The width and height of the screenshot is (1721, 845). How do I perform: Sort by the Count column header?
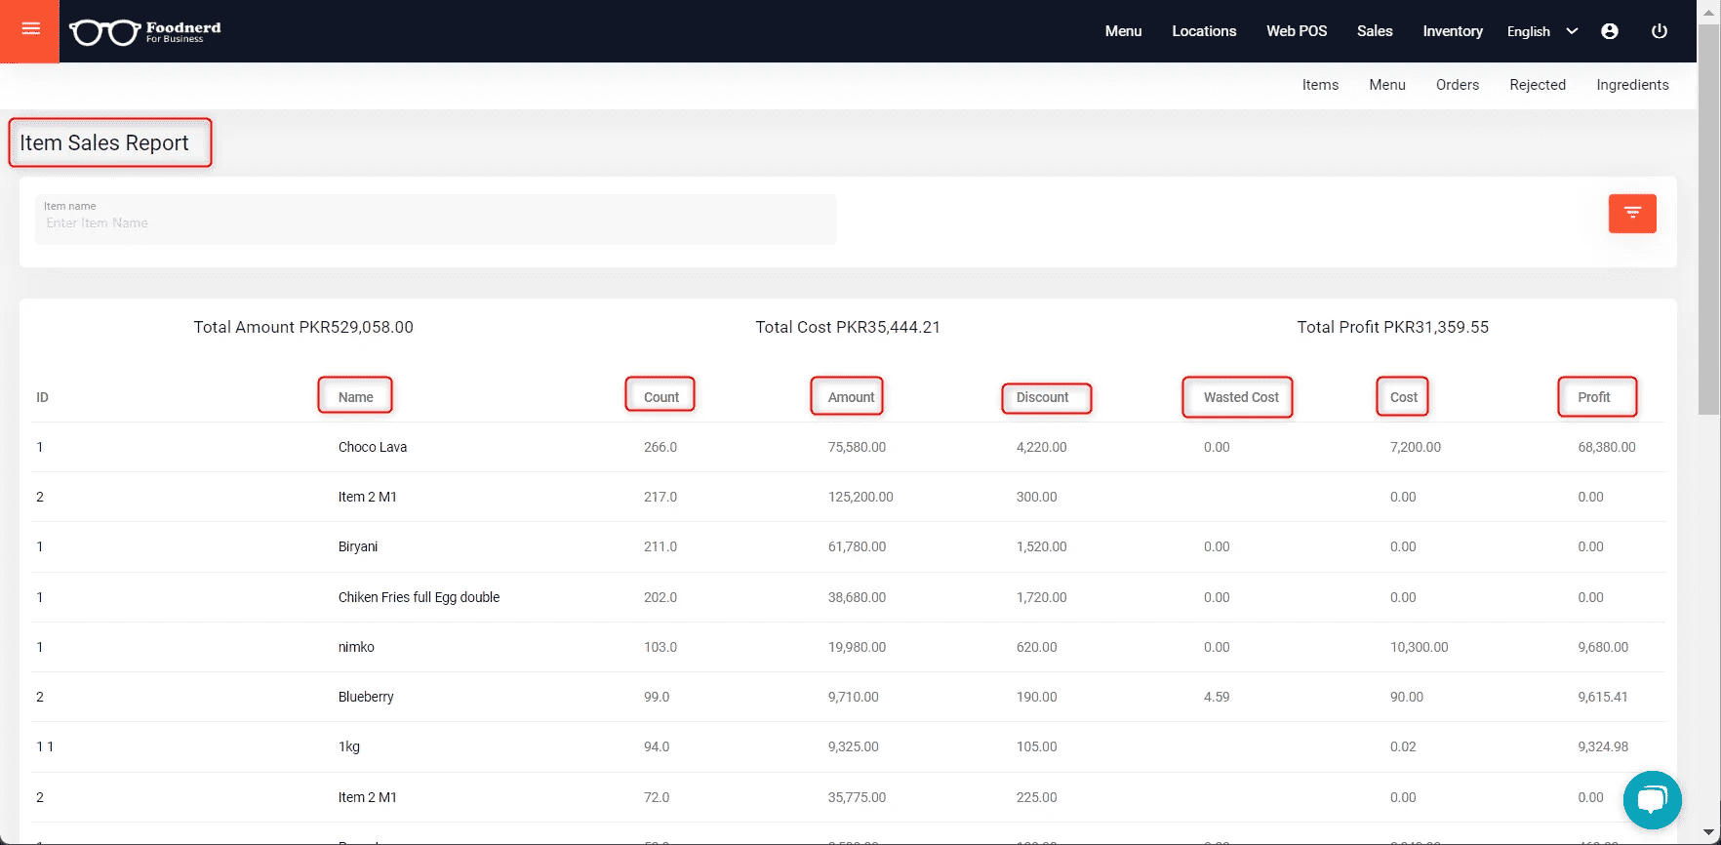click(660, 397)
